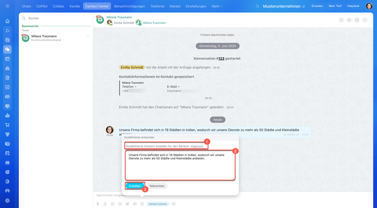377x208 pixels.
Task: Switch to the Collabs tab
Action: coord(59,6)
